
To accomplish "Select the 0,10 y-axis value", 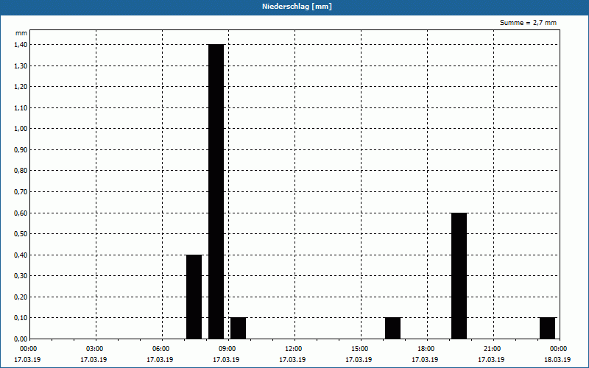I will (x=21, y=318).
